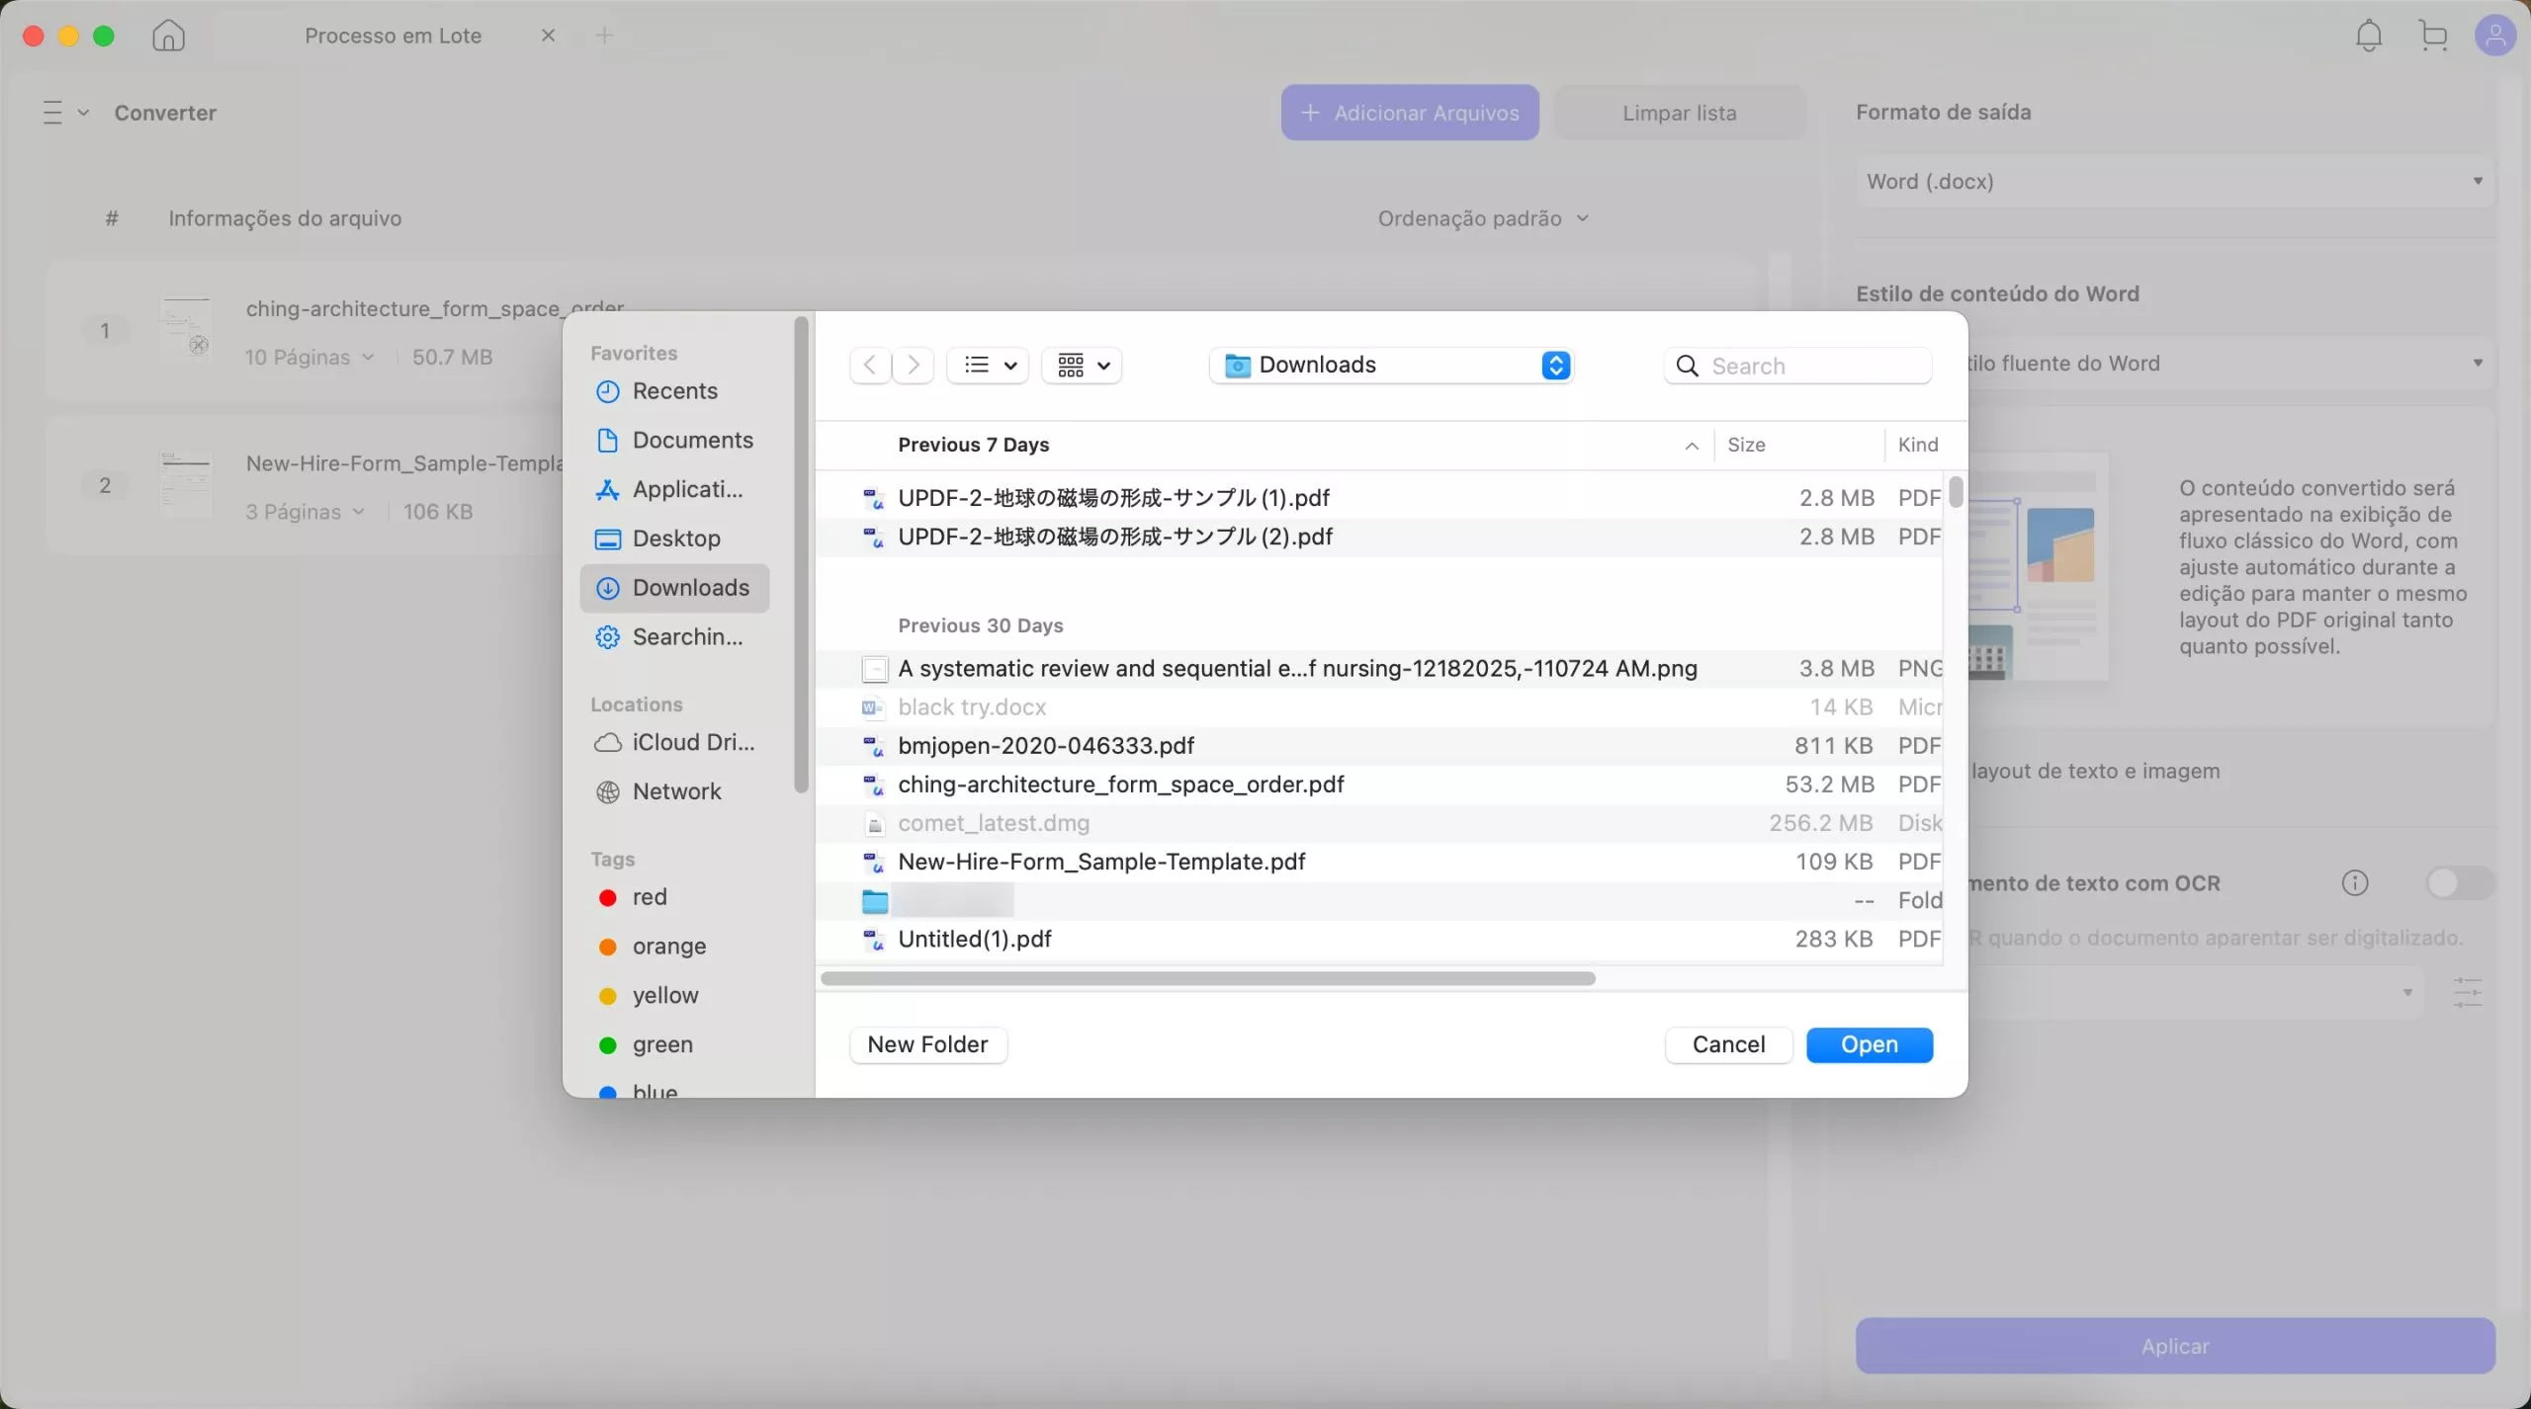The image size is (2531, 1409).
Task: Click the forward navigation arrow
Action: (x=914, y=366)
